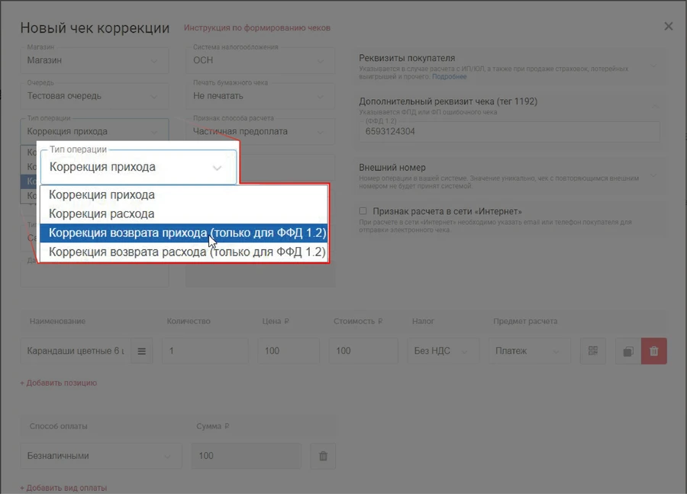Enable Признак расчета в сети «Интернет» checkbox
687x494 pixels.
point(363,211)
